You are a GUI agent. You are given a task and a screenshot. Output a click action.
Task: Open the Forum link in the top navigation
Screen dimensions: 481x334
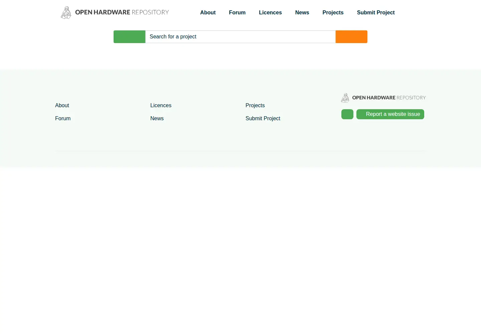pos(237,12)
